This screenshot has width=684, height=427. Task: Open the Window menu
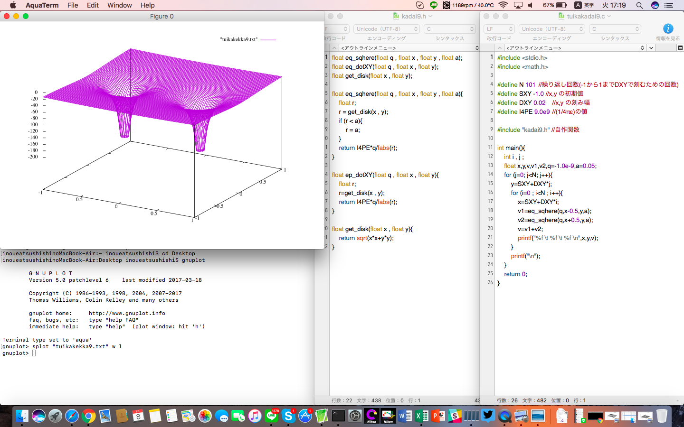(119, 5)
